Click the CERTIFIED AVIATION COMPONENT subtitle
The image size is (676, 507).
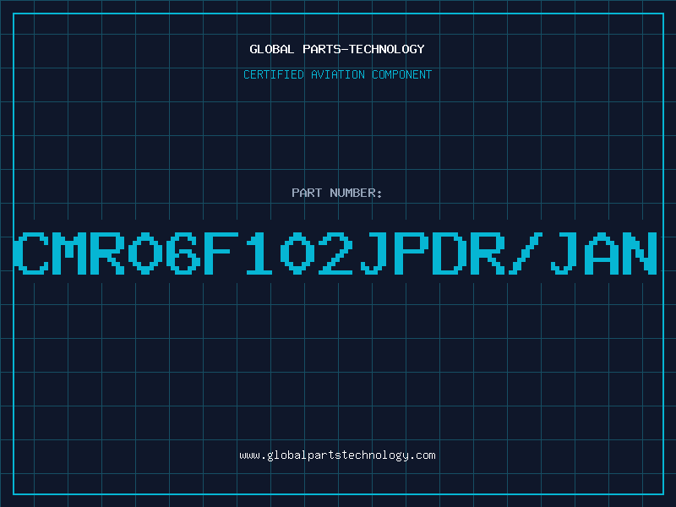coord(337,74)
